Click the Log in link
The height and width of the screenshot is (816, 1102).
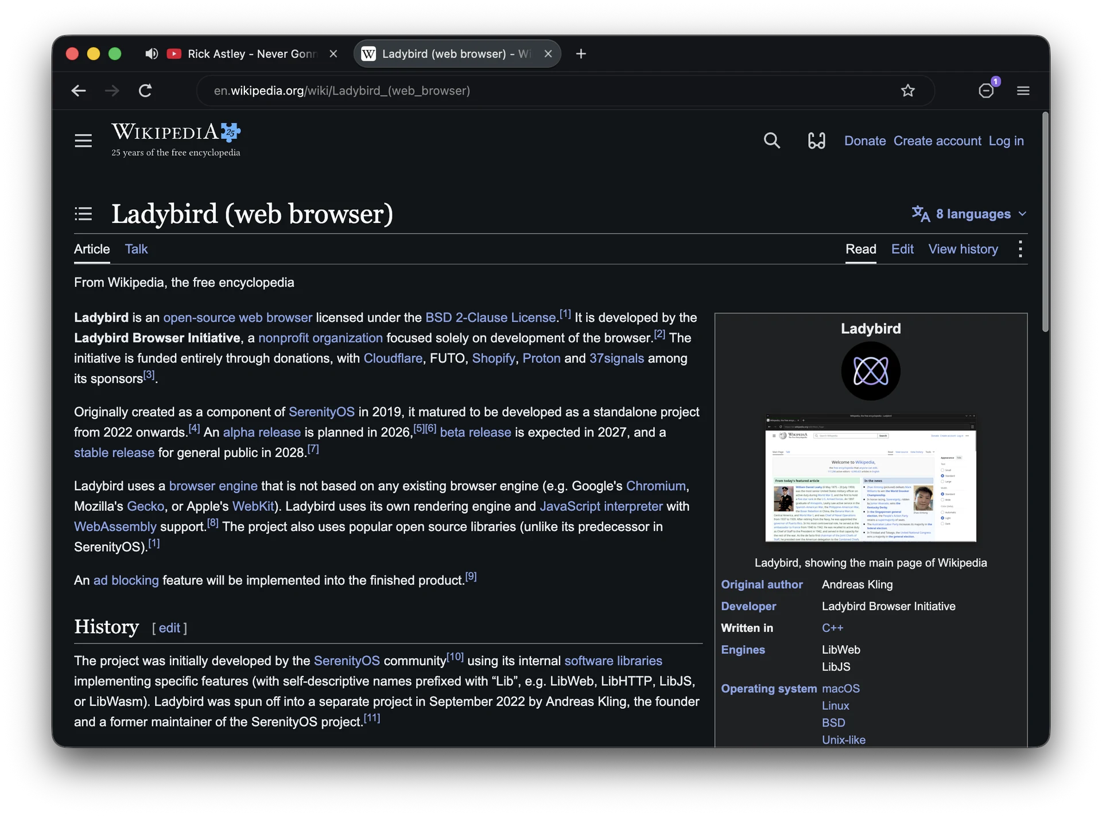pyautogui.click(x=1006, y=140)
